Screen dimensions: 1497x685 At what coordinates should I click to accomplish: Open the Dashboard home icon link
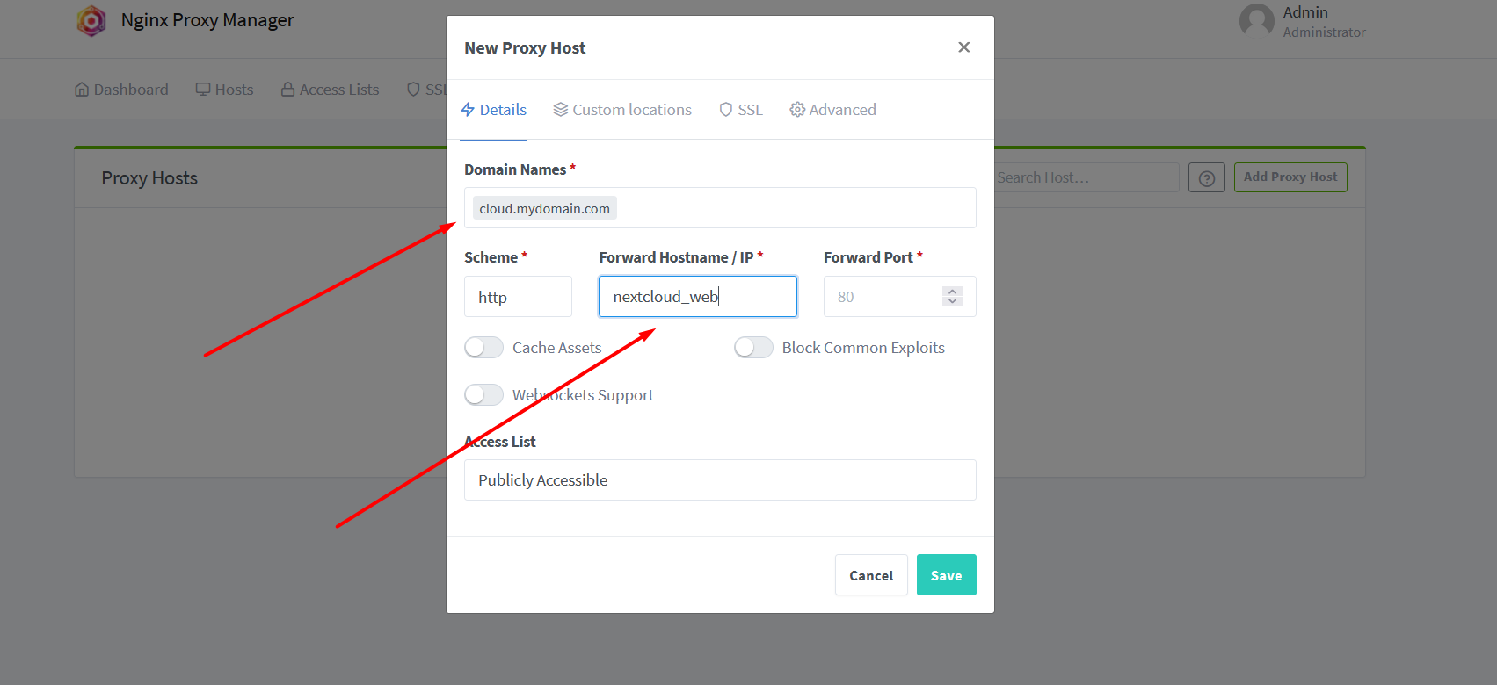pyautogui.click(x=82, y=90)
